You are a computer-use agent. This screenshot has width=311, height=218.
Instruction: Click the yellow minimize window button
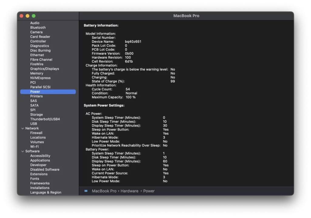click(x=28, y=16)
